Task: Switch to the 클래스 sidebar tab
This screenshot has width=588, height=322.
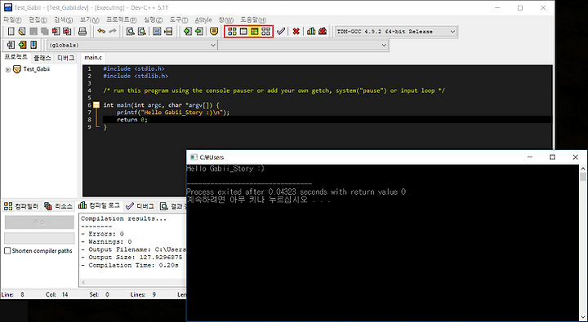Action: click(42, 58)
